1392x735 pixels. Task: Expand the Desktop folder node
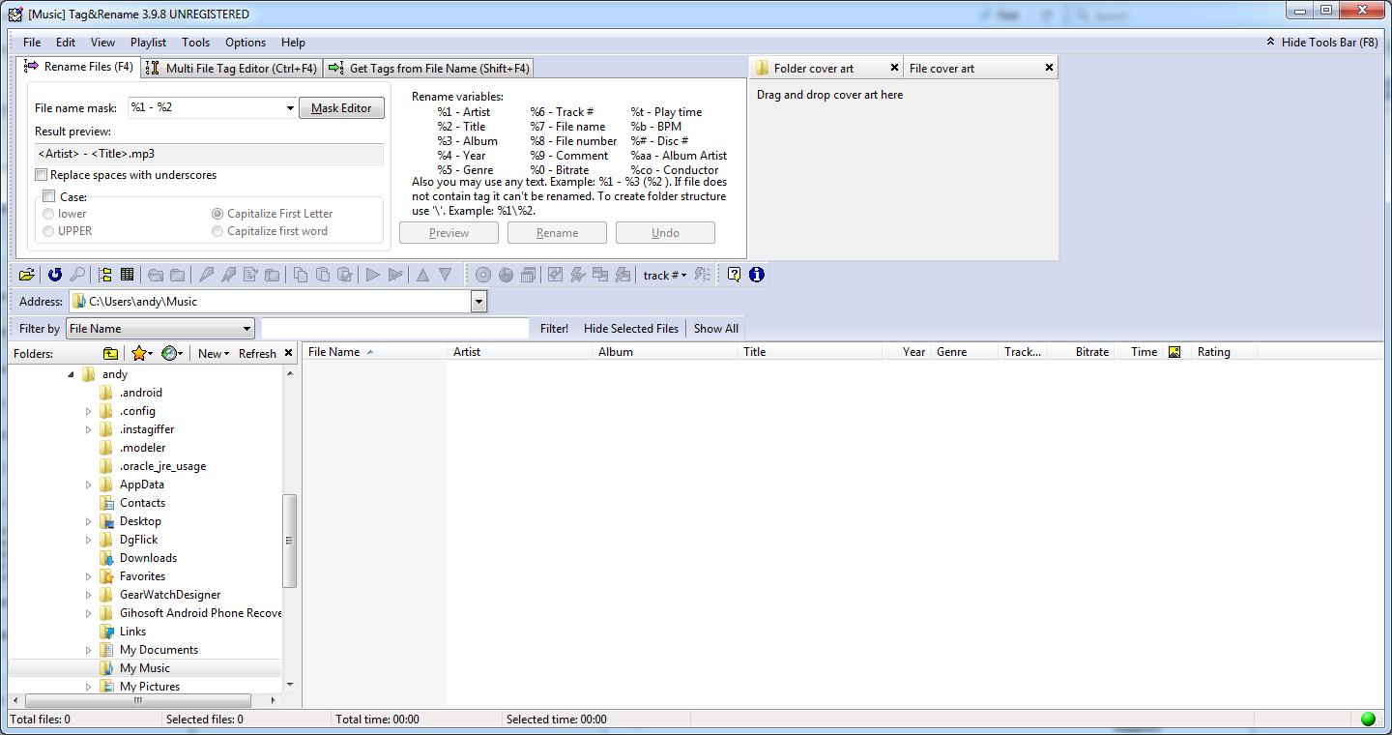[x=89, y=521]
